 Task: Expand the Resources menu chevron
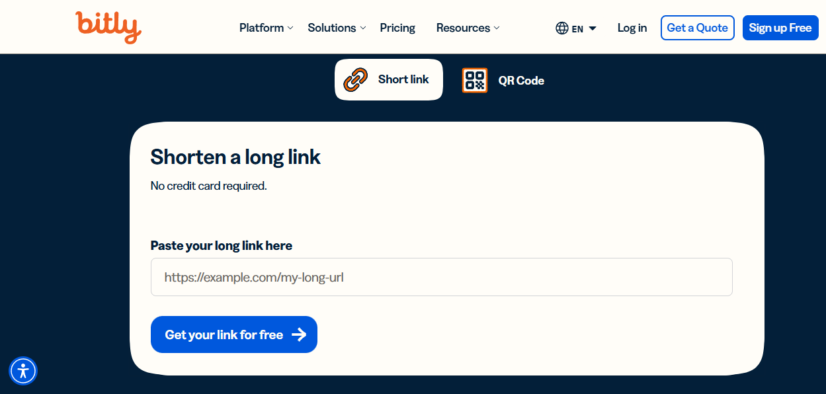(x=497, y=28)
